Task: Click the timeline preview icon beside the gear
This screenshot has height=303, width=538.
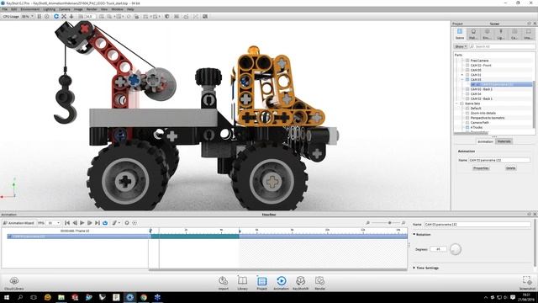Action: [x=134, y=223]
